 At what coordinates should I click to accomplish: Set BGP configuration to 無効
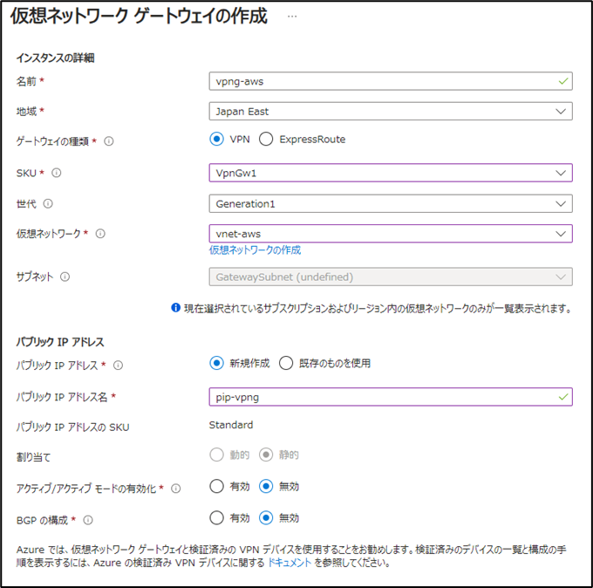(x=266, y=517)
